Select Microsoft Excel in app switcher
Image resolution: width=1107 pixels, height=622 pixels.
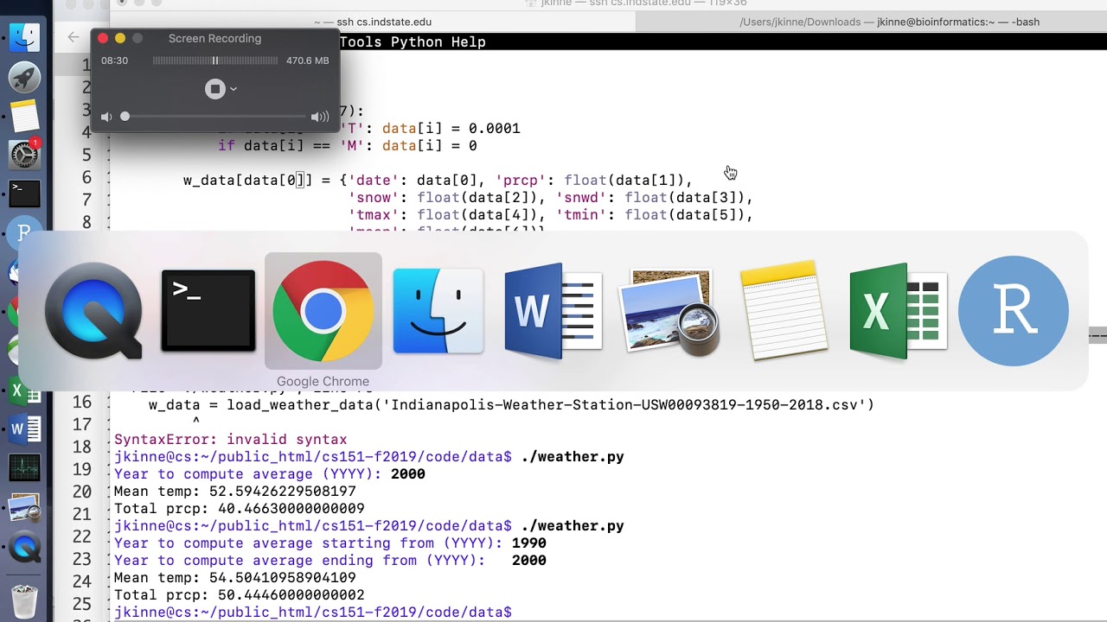point(899,311)
